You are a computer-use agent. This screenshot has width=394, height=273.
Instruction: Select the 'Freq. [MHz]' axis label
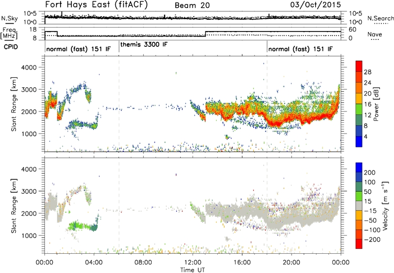point(9,34)
